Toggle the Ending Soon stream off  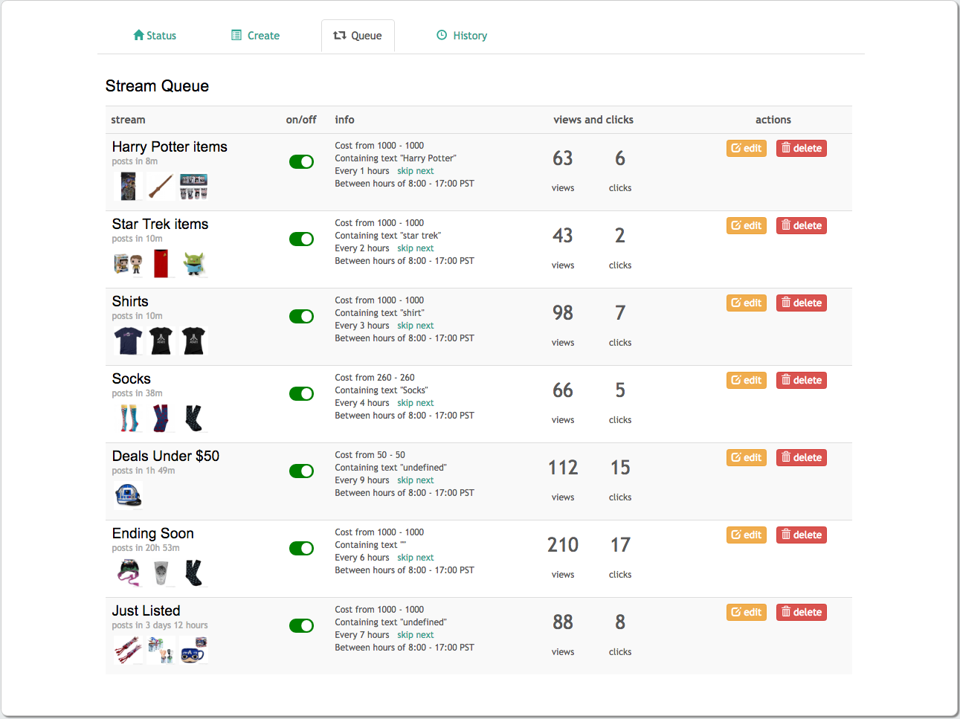coord(301,549)
